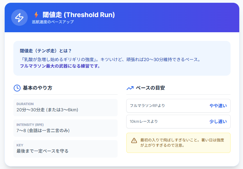This screenshot has height=169, width=243.
Task: Click the yellow warning note about heat
Action: pyautogui.click(x=182, y=143)
